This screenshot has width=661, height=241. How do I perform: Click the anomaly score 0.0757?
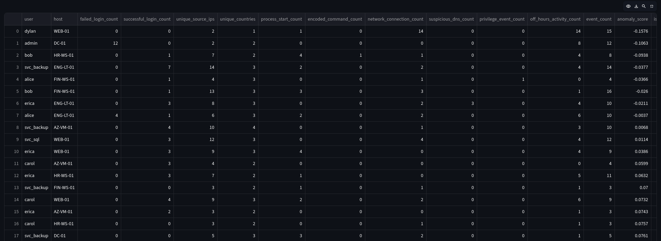[x=633, y=224]
